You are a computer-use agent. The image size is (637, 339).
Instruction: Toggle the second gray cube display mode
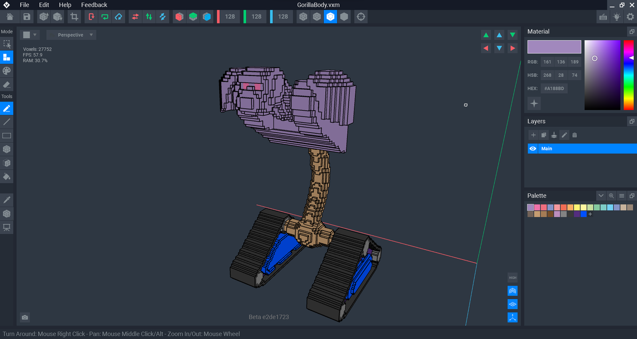[x=316, y=16]
